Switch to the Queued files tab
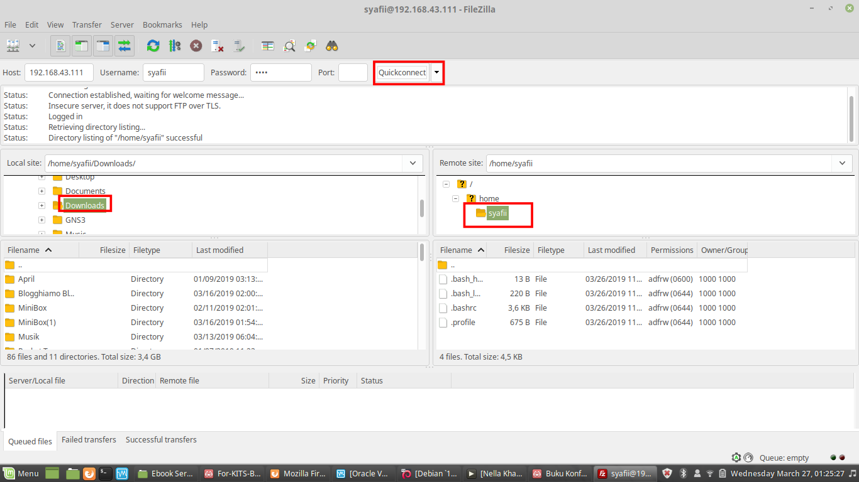Image resolution: width=859 pixels, height=482 pixels. click(x=30, y=441)
